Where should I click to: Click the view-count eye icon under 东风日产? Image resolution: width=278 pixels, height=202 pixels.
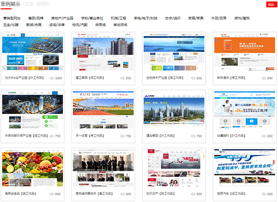coord(192,195)
